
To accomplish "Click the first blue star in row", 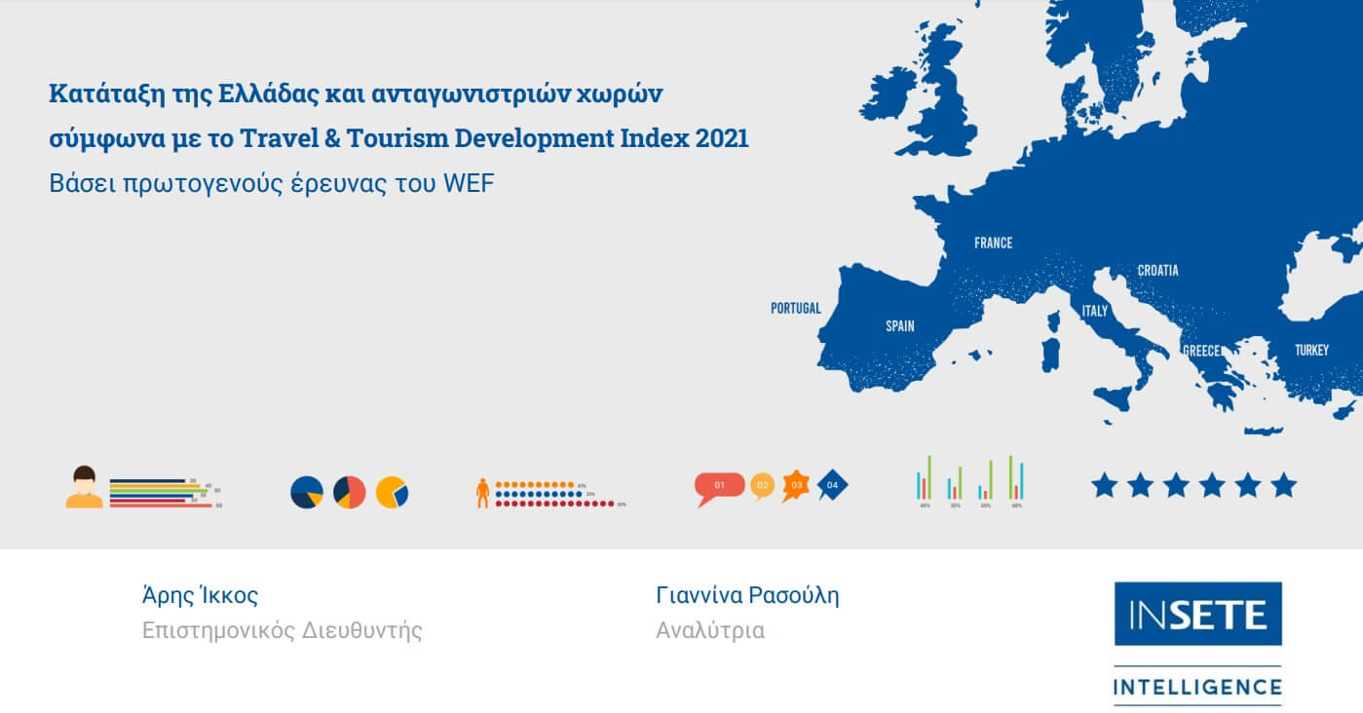I will [x=1104, y=485].
